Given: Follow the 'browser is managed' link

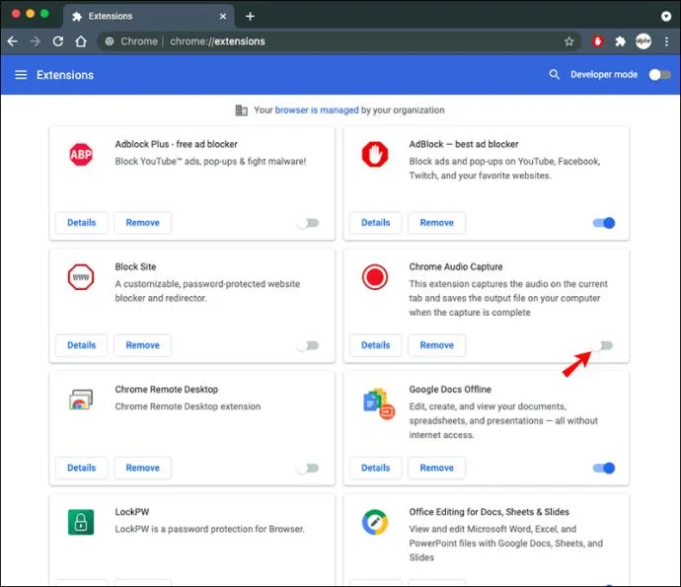Looking at the screenshot, I should coord(317,110).
